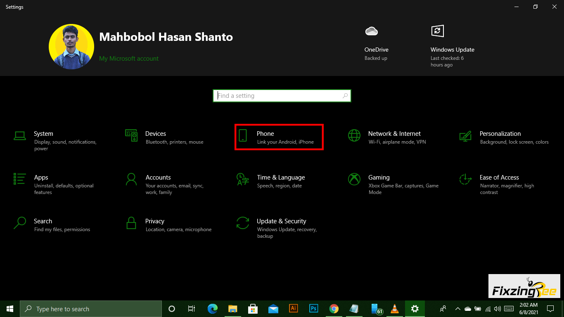The width and height of the screenshot is (564, 317).
Task: Click the My Microsoft account link
Action: [129, 59]
